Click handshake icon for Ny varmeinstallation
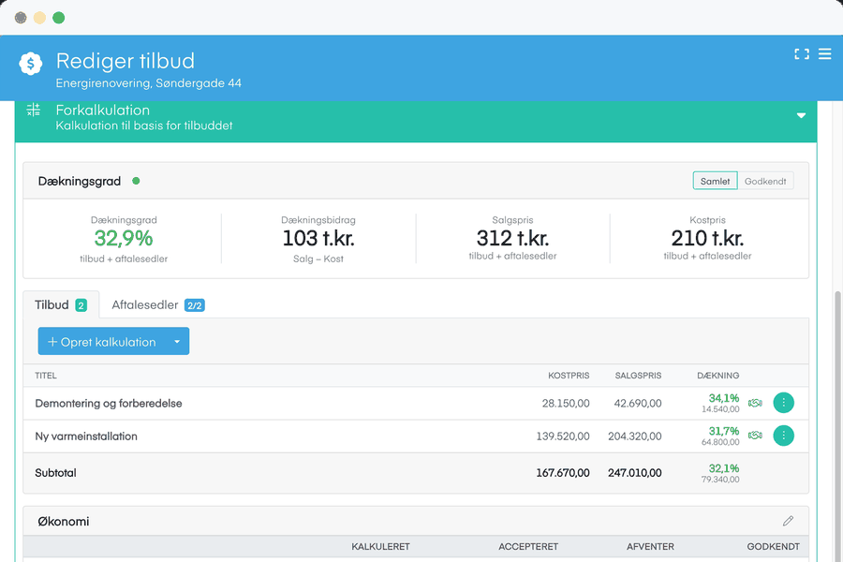The width and height of the screenshot is (843, 562). (x=755, y=436)
